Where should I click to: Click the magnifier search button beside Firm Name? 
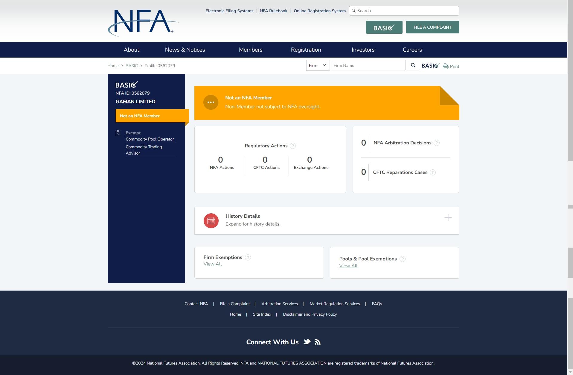pos(413,65)
